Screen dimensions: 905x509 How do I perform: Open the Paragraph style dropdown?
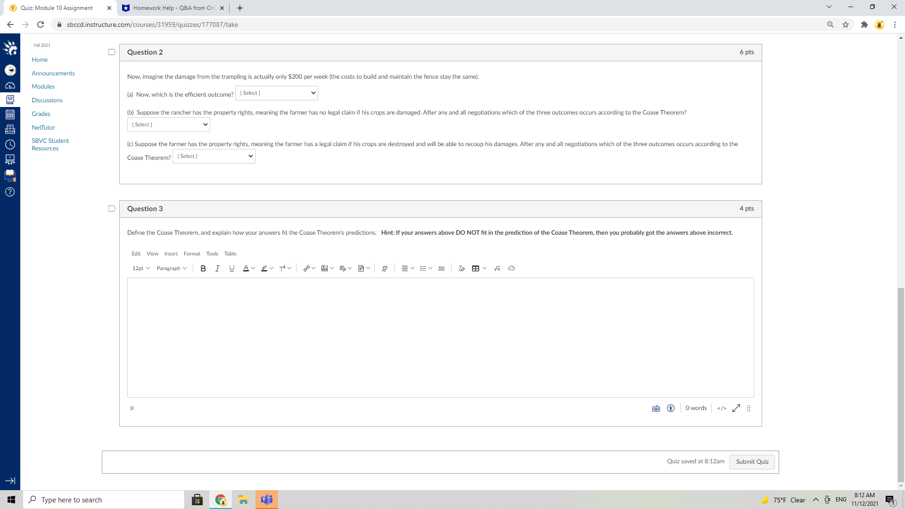pyautogui.click(x=172, y=268)
